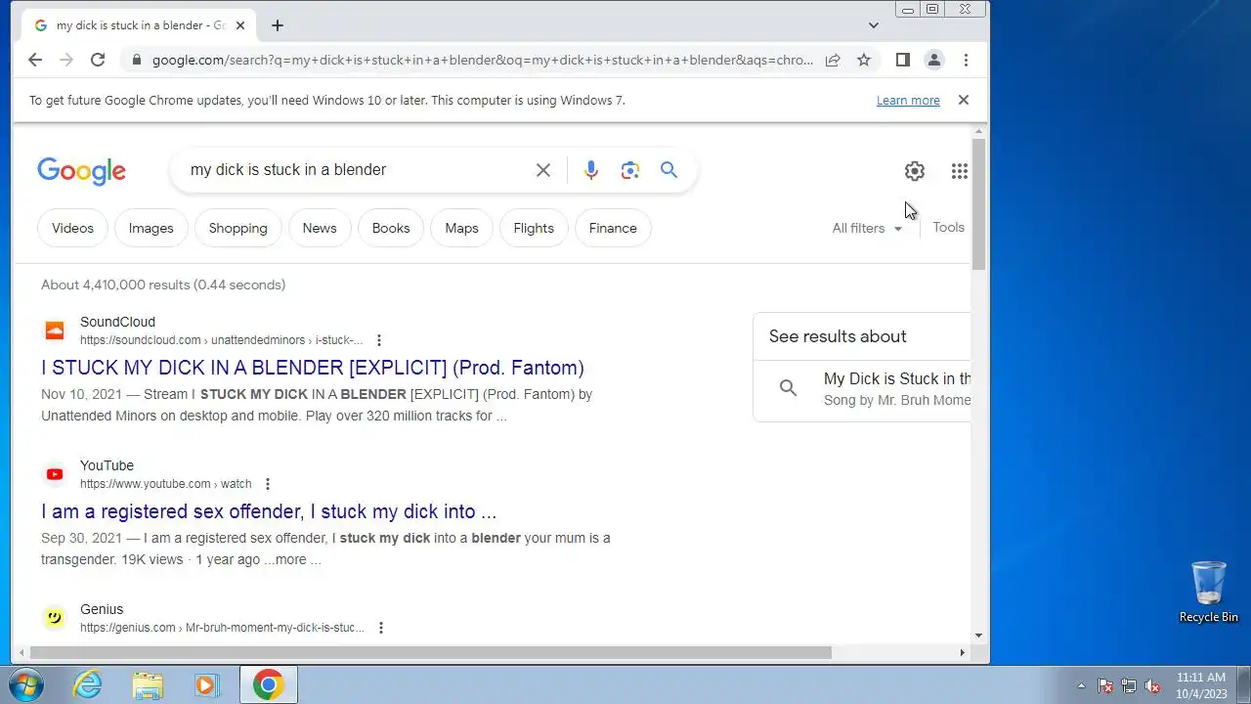Open a new tab with the plus button
This screenshot has height=704, width=1251.
(x=278, y=25)
